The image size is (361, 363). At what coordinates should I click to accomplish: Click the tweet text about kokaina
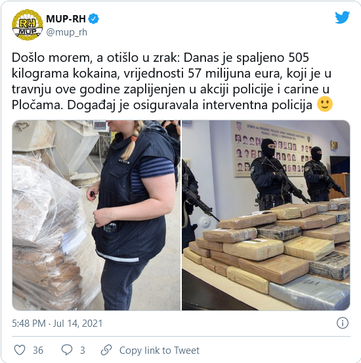click(172, 82)
